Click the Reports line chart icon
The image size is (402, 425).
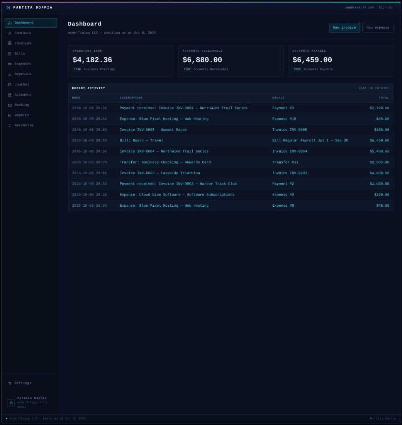10,115
